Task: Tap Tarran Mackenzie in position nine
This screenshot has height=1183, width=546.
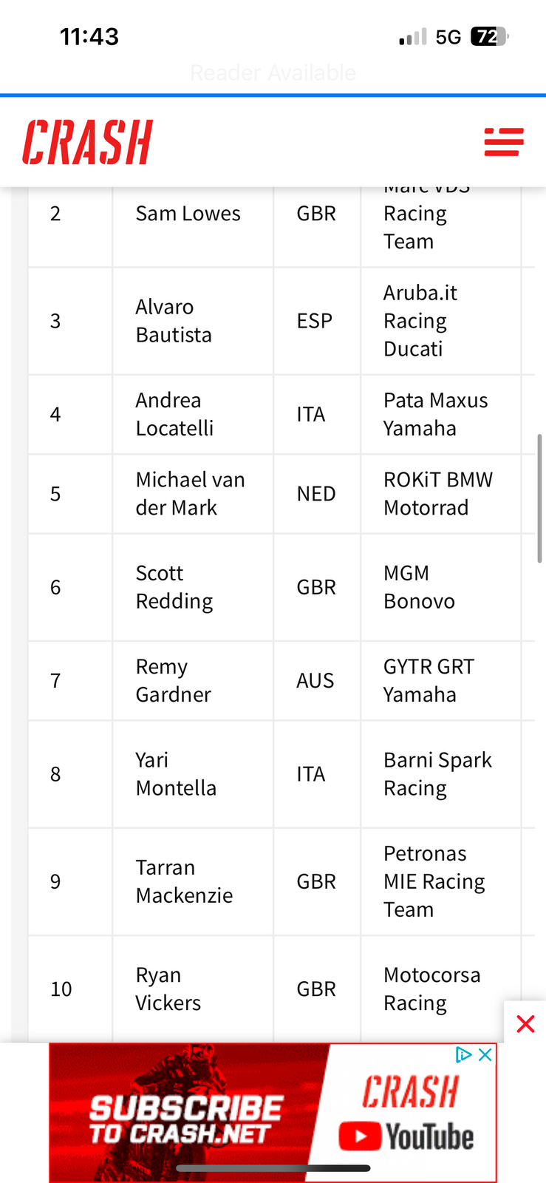Action: click(184, 881)
